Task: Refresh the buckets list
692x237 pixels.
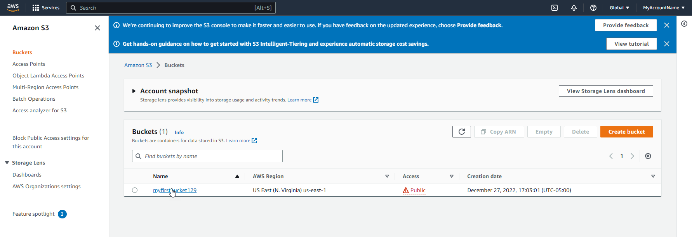Action: pos(461,132)
